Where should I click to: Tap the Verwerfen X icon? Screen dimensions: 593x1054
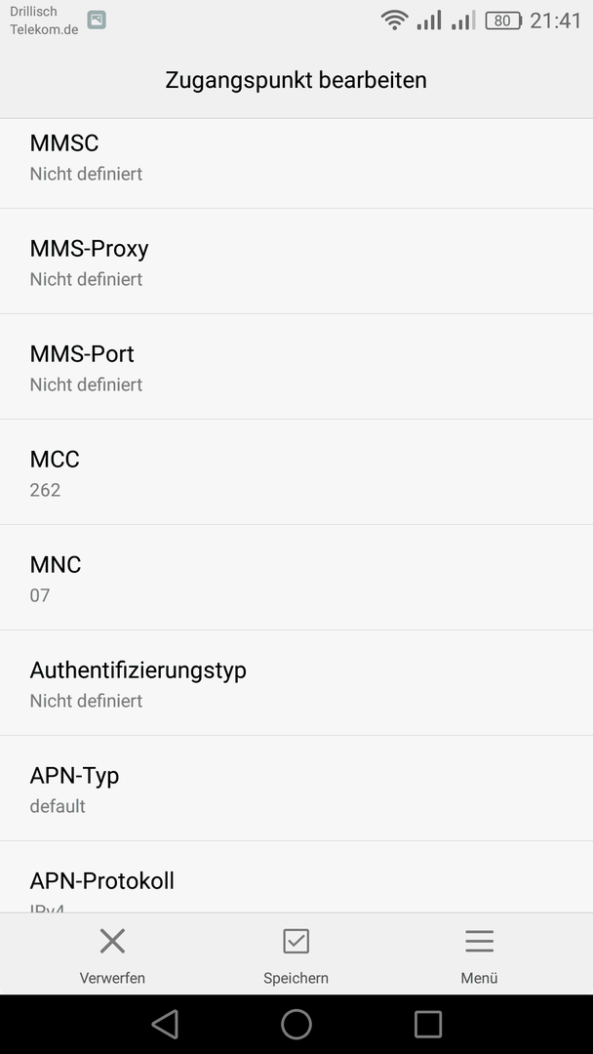112,941
